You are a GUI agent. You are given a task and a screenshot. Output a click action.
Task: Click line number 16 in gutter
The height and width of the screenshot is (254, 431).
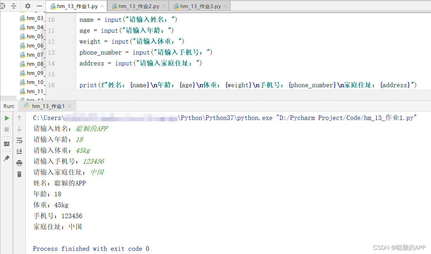point(51,85)
